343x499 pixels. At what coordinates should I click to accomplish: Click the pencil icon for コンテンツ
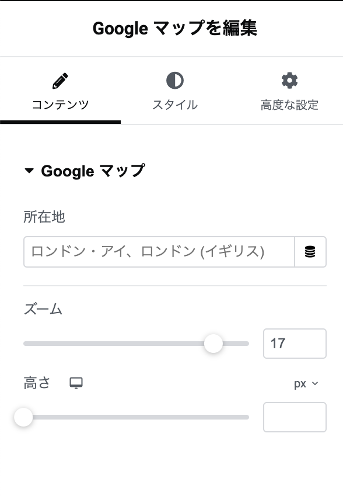60,81
